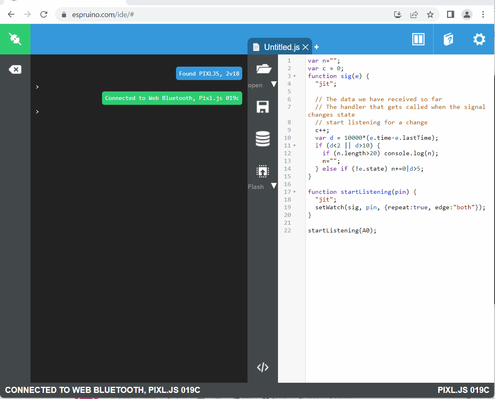This screenshot has width=495, height=399.
Task: Open the Settings gear
Action: pyautogui.click(x=479, y=39)
